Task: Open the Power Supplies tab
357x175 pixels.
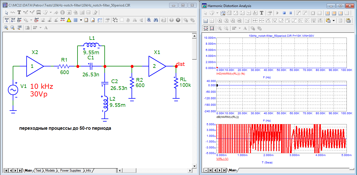Action: click(x=70, y=170)
